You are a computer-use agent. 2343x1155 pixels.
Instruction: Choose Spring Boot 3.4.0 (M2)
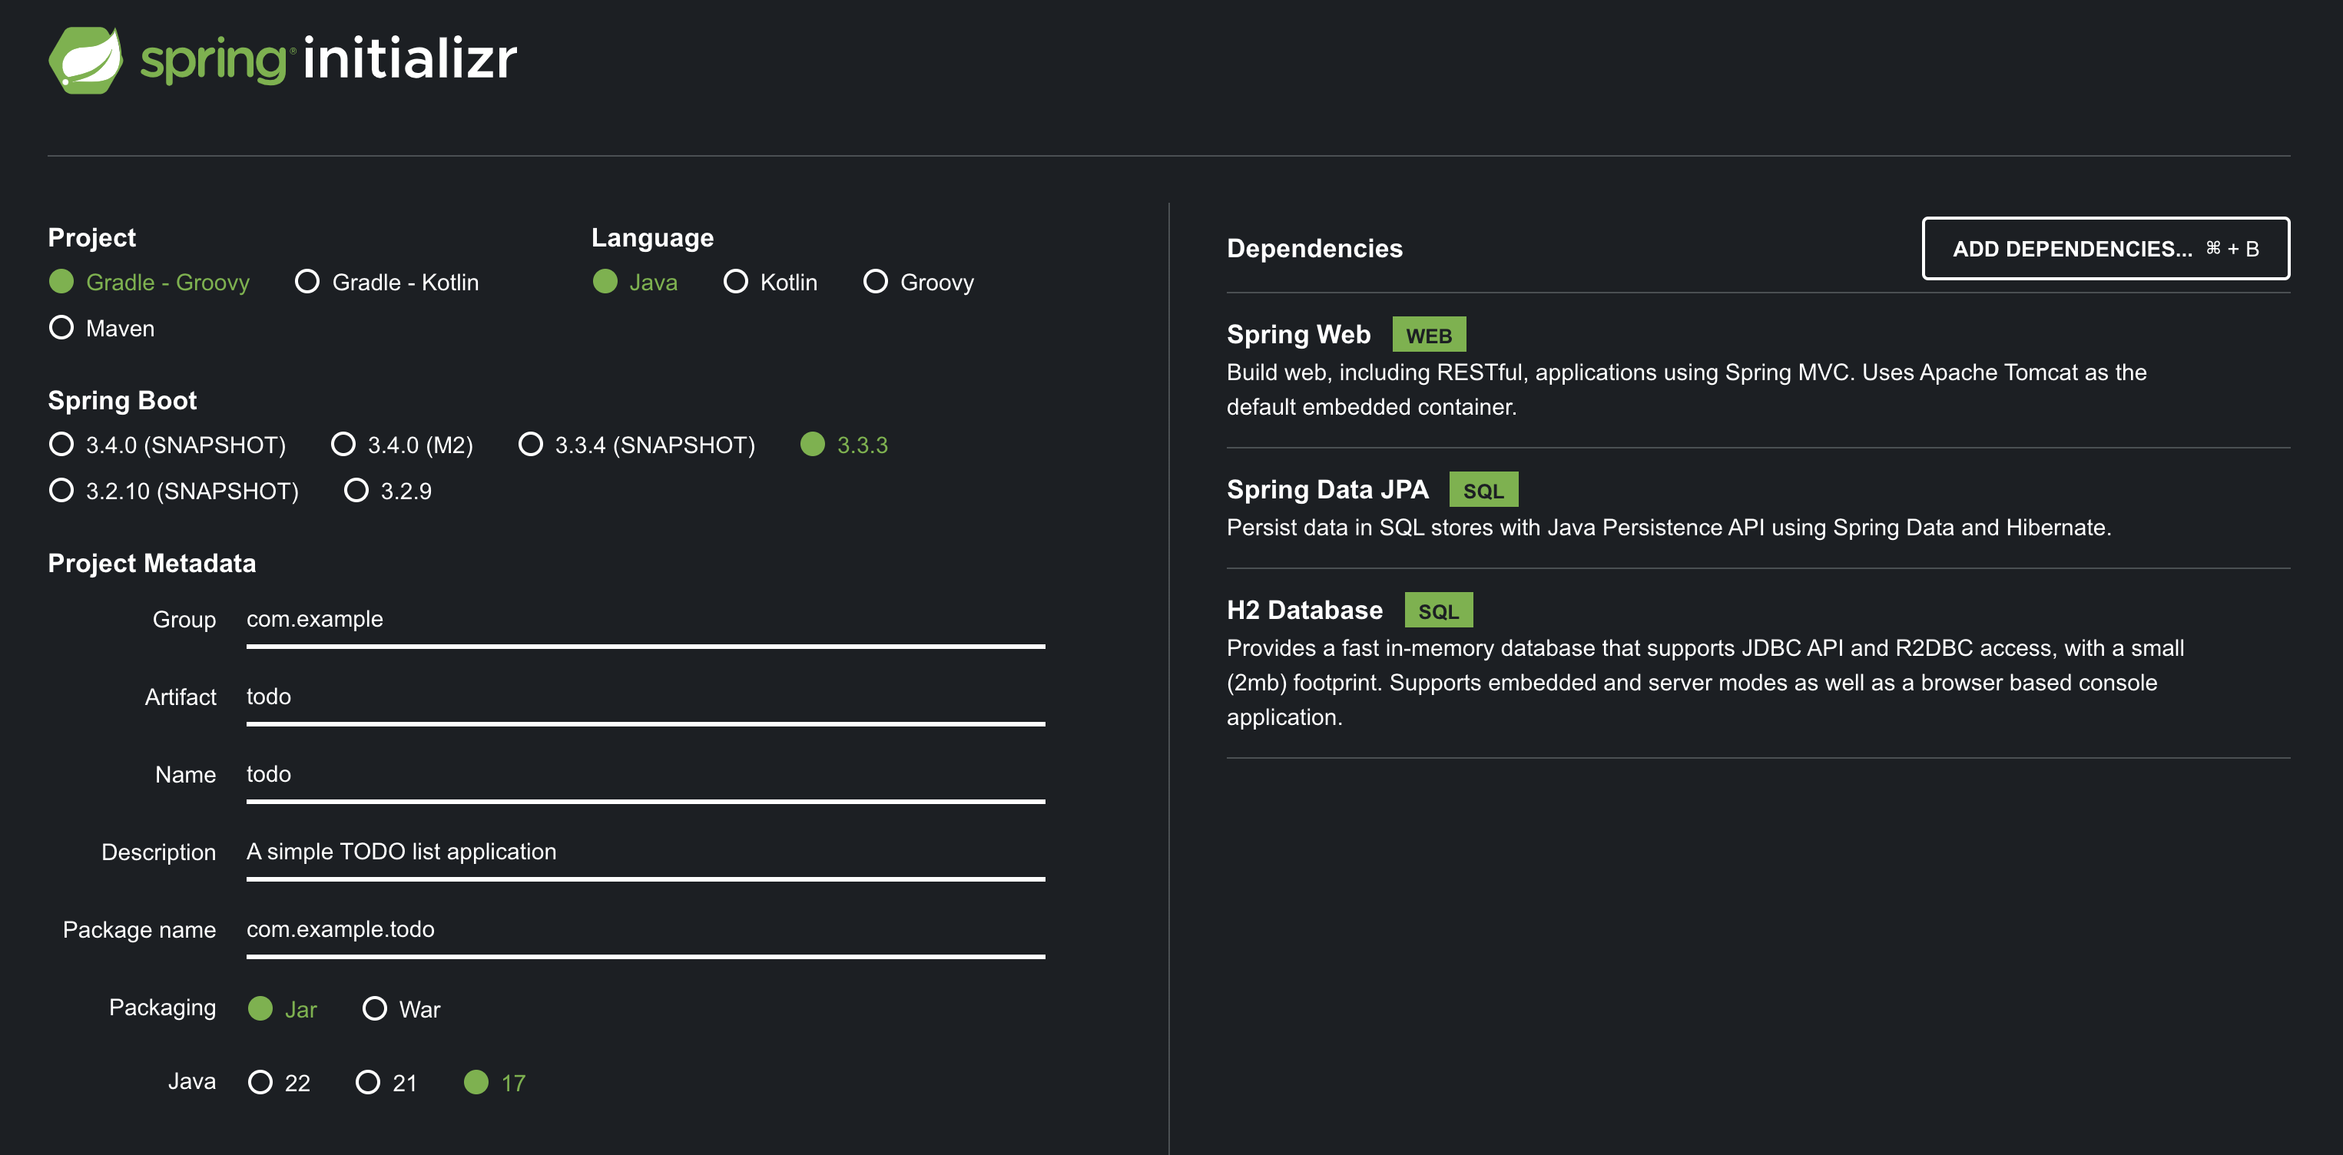coord(343,445)
